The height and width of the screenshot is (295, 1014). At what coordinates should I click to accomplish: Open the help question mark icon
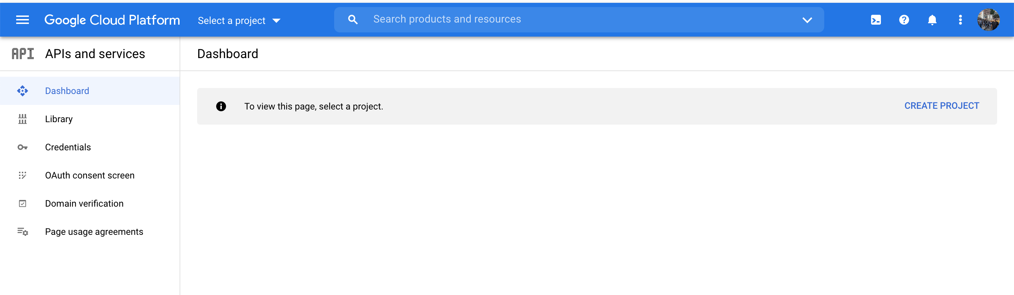click(904, 20)
